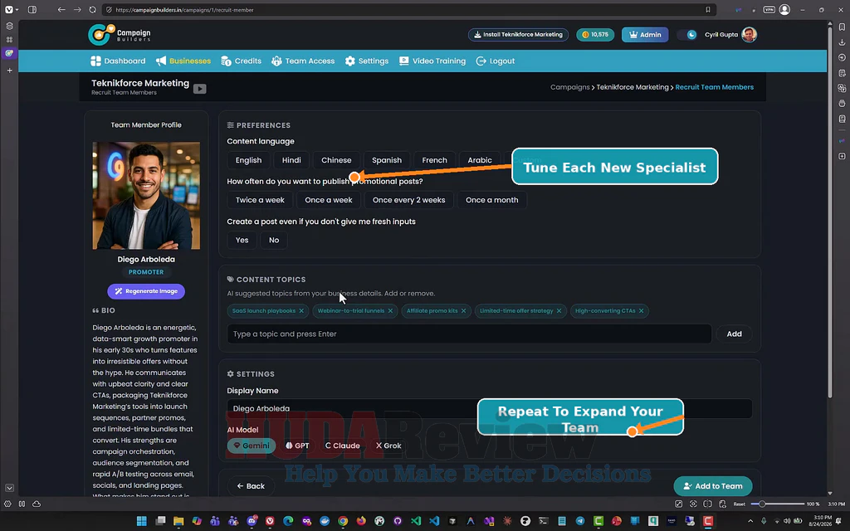This screenshot has height=531, width=850.
Task: Choose Once every 2 weeks frequency
Action: tap(408, 200)
